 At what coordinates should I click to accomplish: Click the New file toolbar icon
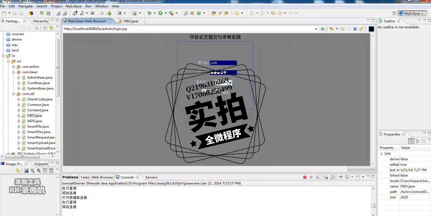tap(4, 13)
